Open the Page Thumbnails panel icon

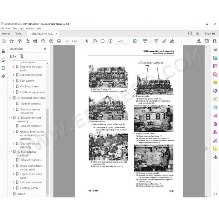tap(3, 60)
